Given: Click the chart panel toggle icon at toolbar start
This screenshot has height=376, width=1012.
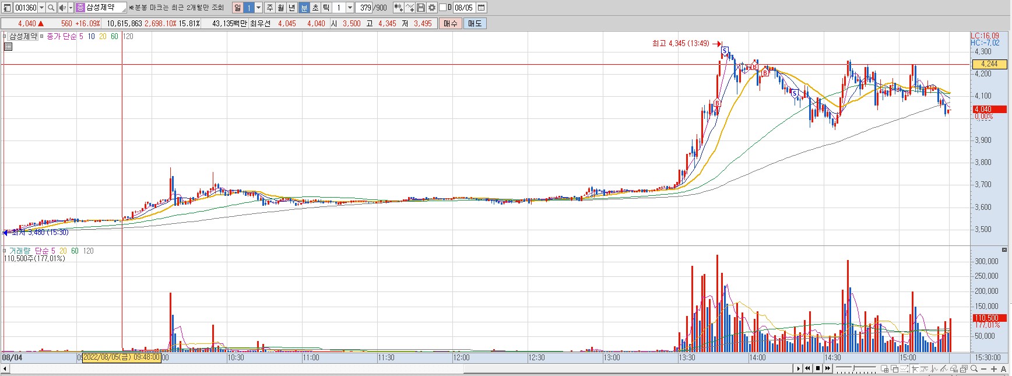Looking at the screenshot, I should click(x=7, y=8).
